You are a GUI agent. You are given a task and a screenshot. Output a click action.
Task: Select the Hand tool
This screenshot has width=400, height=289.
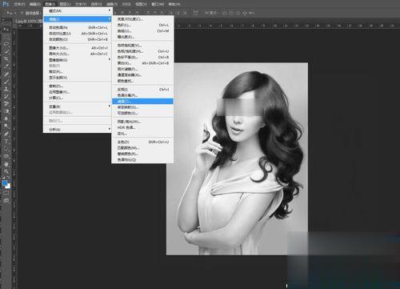coord(6,164)
